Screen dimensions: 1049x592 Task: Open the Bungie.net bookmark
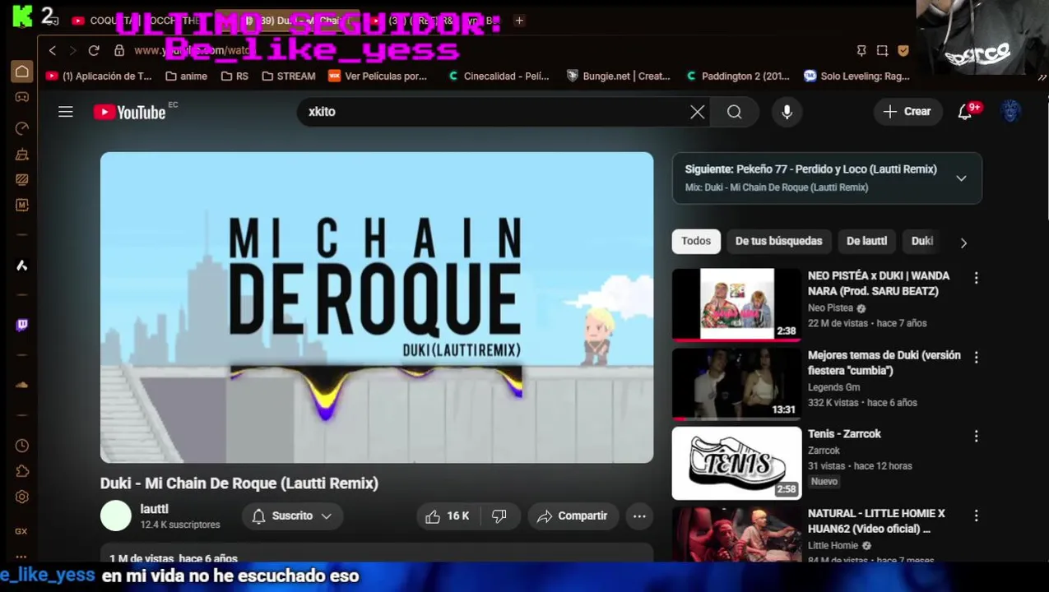click(619, 76)
